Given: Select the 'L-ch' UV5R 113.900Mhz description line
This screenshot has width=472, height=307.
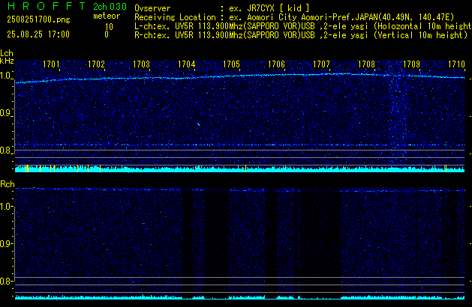Looking at the screenshot, I should tap(303, 26).
